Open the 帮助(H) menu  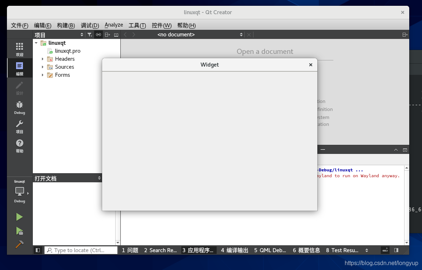(x=186, y=25)
